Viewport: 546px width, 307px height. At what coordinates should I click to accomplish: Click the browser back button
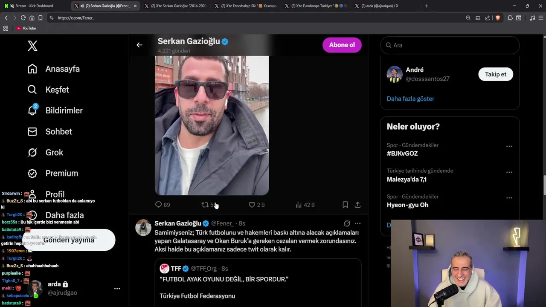(6, 18)
